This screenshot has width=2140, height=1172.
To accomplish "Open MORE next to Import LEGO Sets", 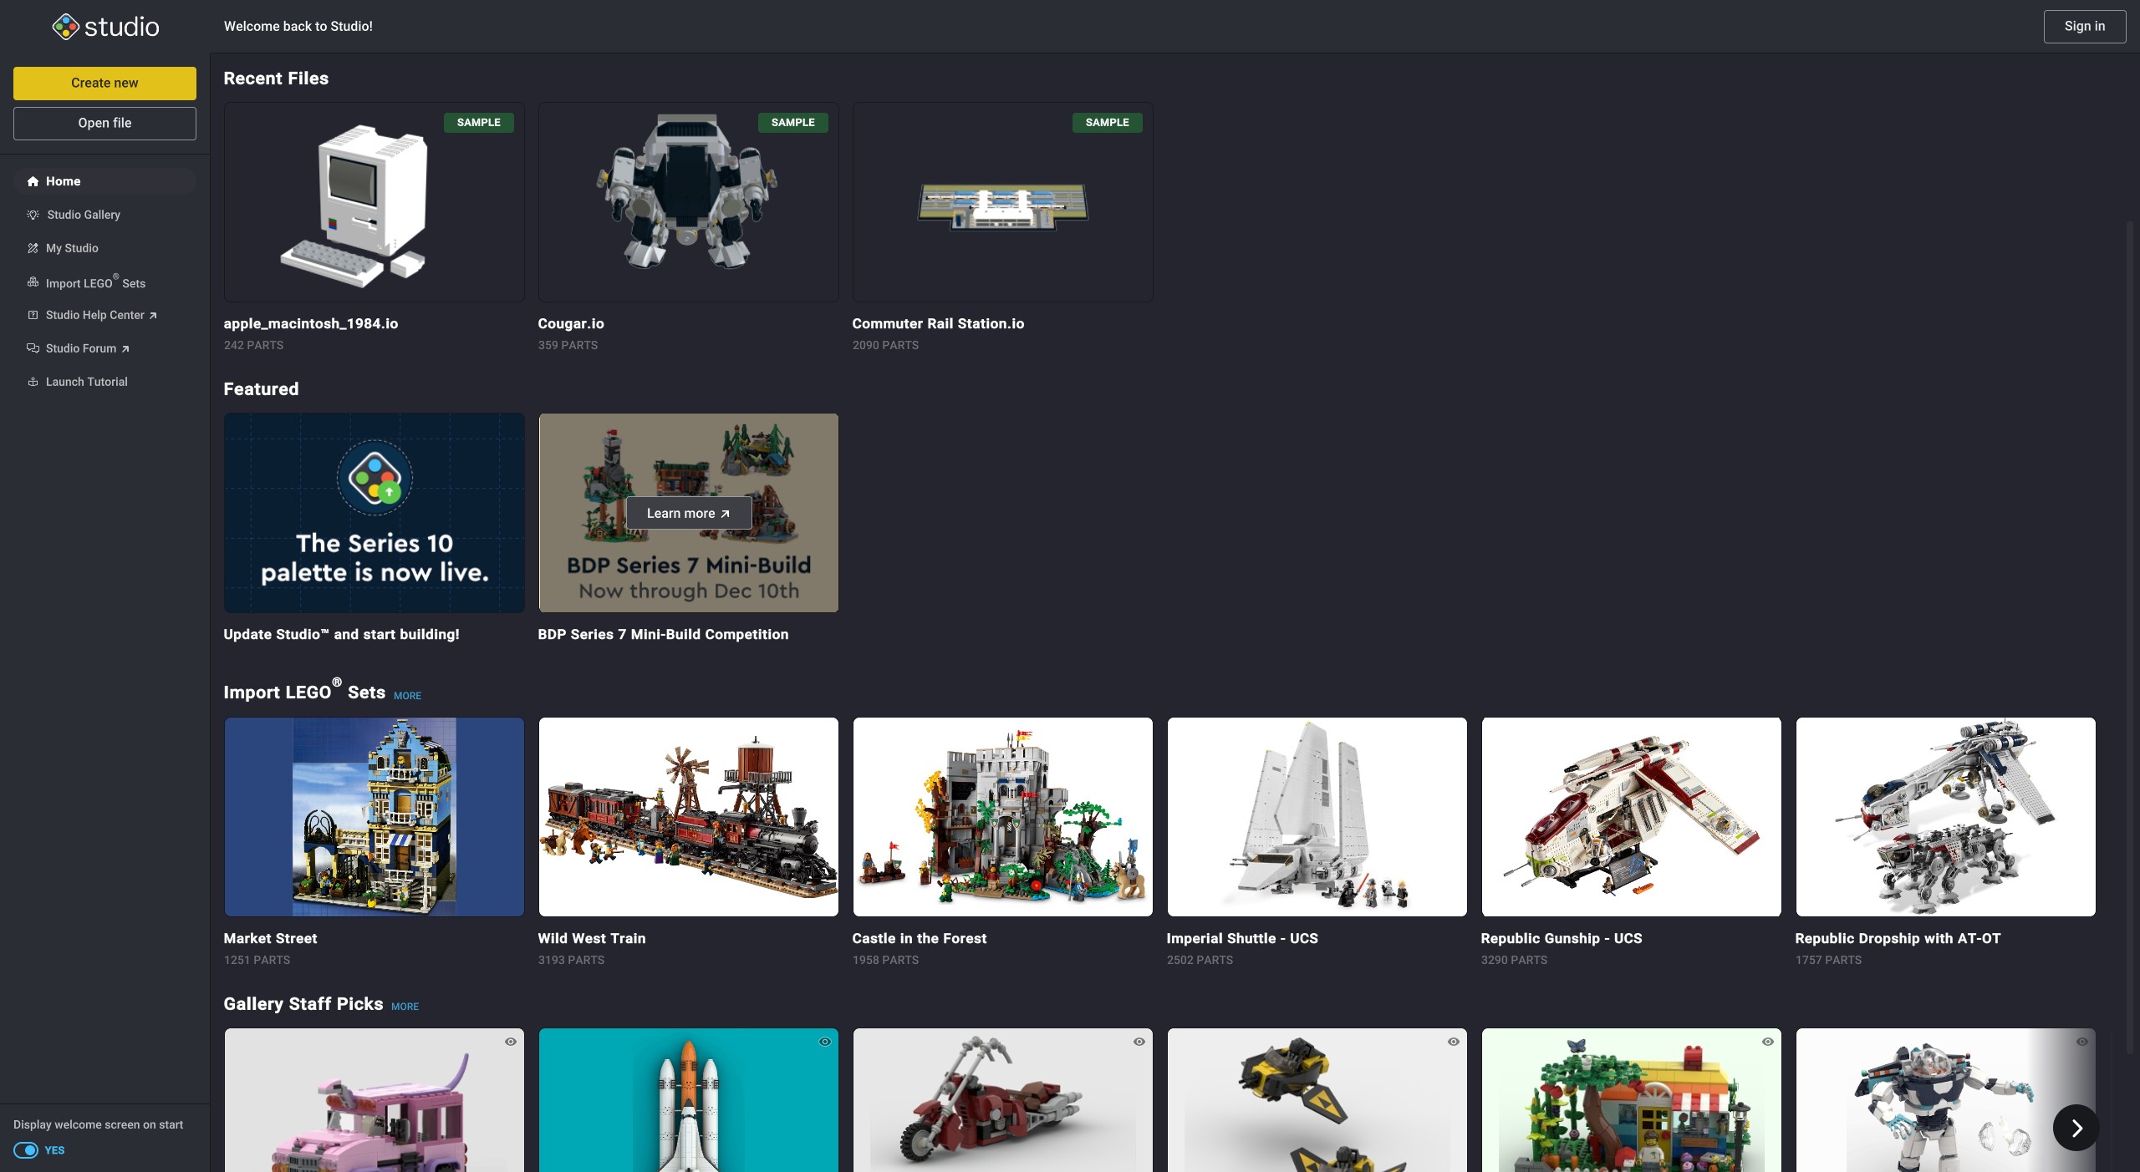I will (x=407, y=696).
